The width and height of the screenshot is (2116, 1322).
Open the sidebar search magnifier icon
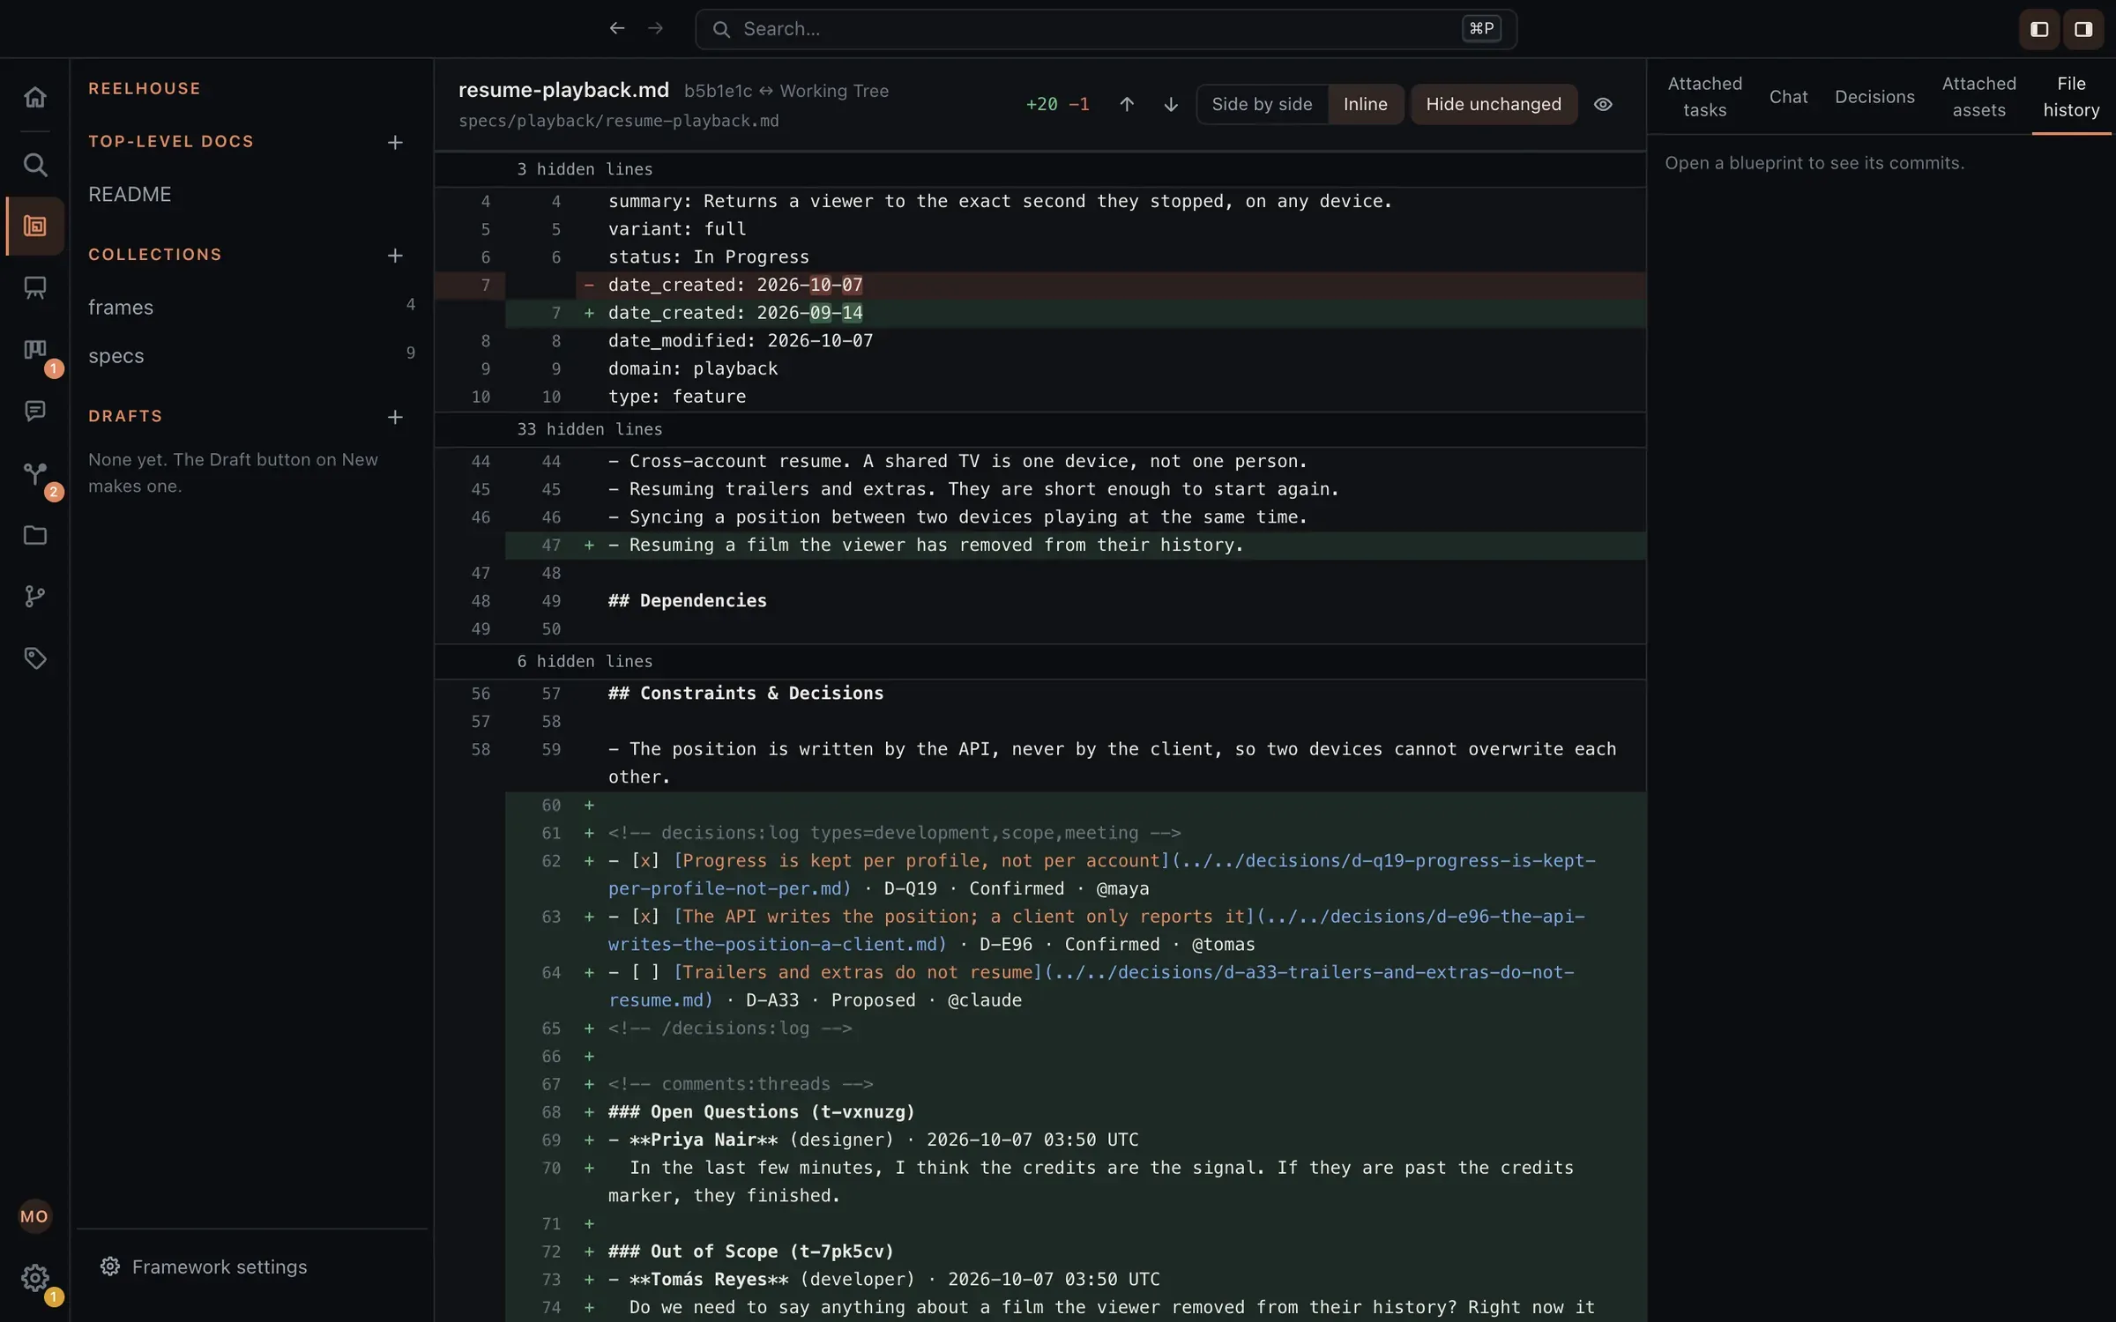tap(34, 165)
